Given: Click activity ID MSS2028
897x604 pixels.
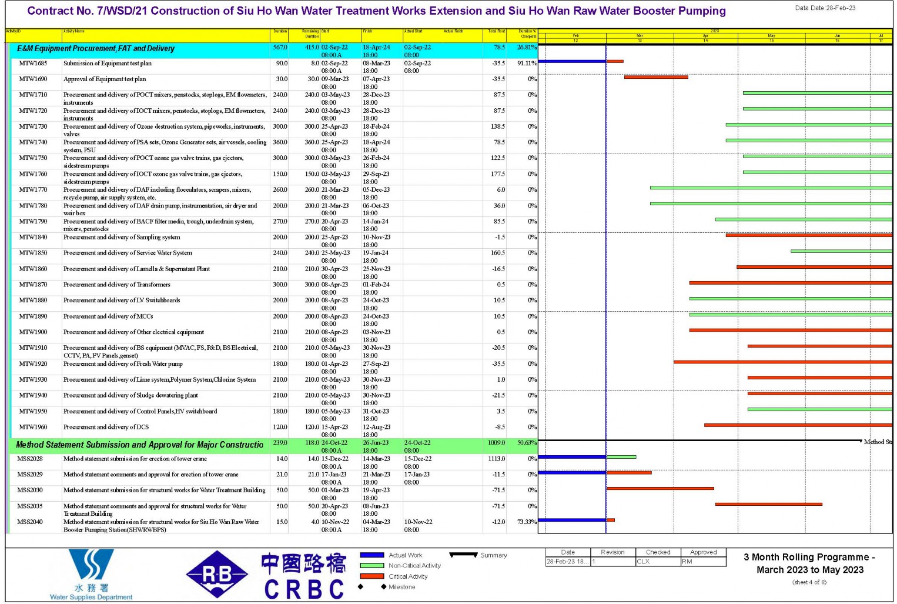Looking at the screenshot, I should tap(30, 459).
